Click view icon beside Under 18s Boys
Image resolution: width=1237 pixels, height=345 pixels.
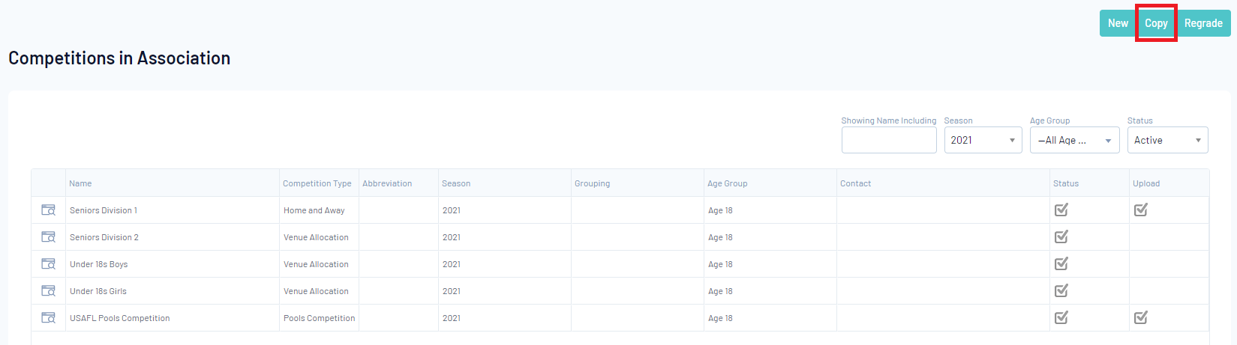48,264
